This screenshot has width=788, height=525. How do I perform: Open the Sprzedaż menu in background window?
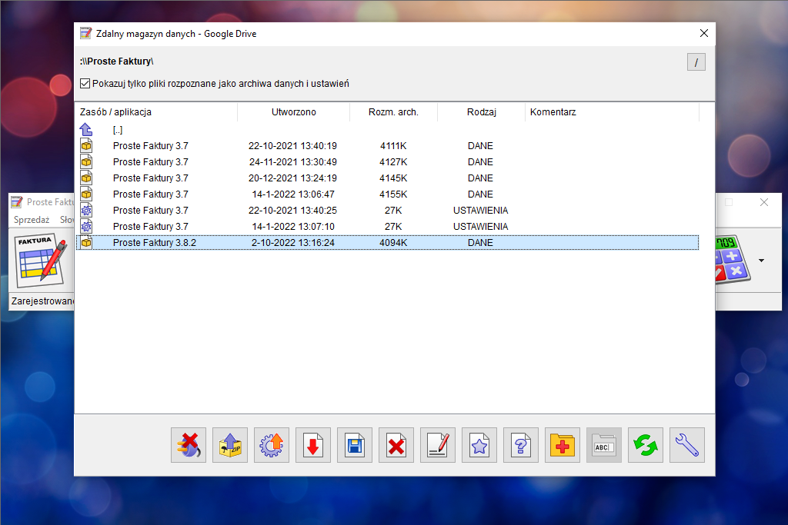pyautogui.click(x=32, y=220)
